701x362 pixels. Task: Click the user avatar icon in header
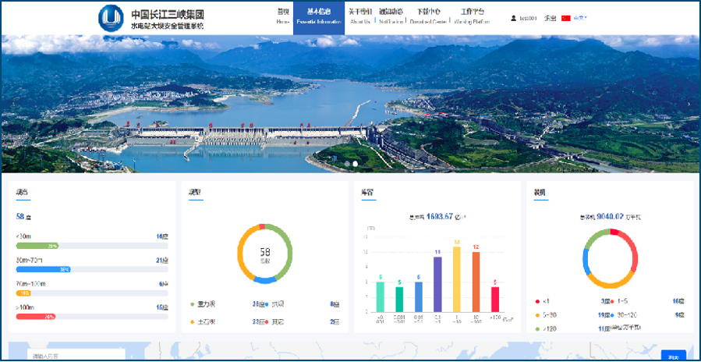point(513,18)
